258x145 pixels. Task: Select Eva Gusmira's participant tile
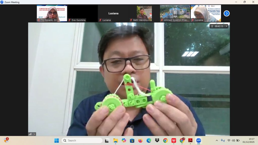coord(82,13)
